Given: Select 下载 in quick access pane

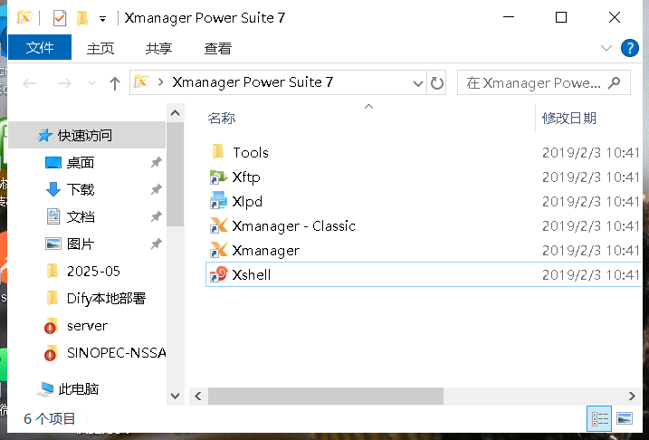Looking at the screenshot, I should pos(81,190).
